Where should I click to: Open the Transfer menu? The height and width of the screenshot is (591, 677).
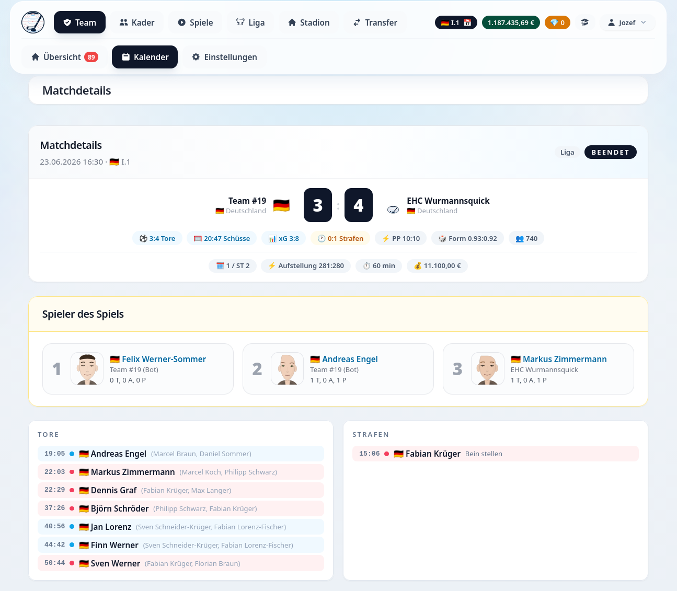pyautogui.click(x=375, y=22)
